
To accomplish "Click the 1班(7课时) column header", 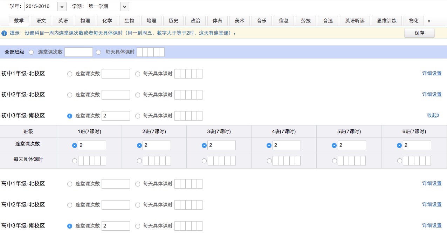I will point(89,131).
